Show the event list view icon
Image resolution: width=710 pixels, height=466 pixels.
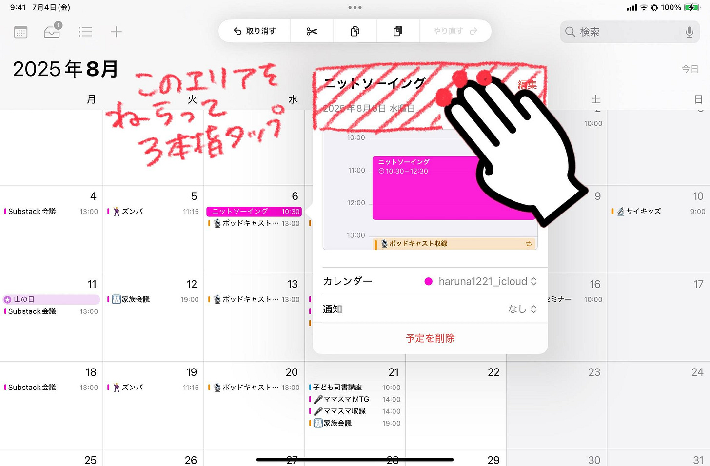point(85,32)
